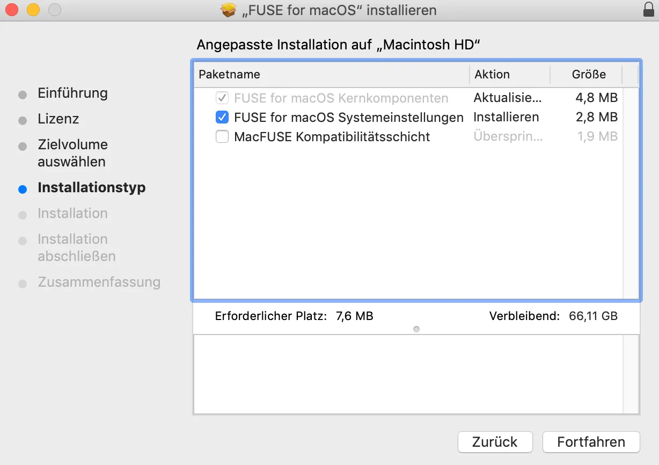Enable MacFUSE Kompatibilitätsschicht checkbox
659x465 pixels.
click(x=222, y=137)
